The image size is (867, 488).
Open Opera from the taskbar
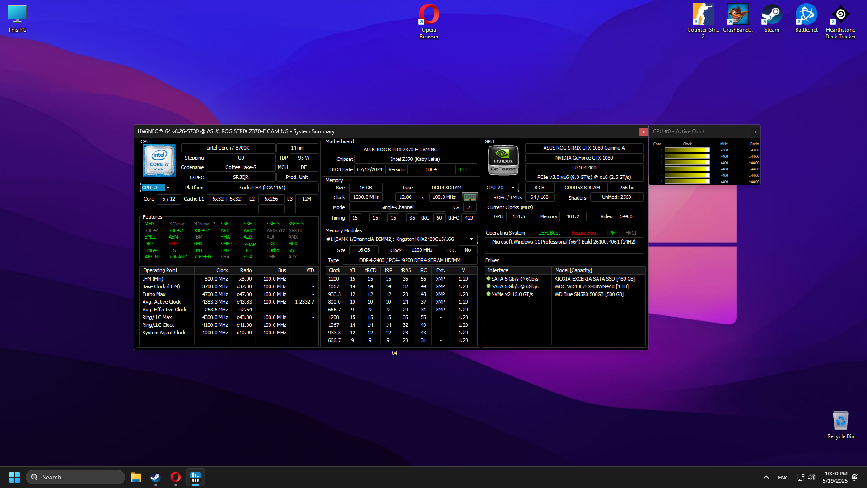tap(175, 477)
